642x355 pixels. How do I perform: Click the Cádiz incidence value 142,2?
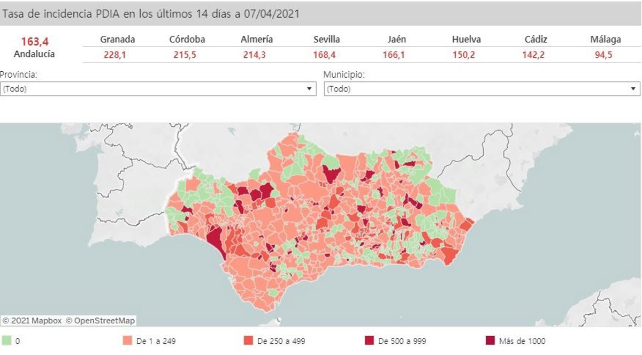point(533,55)
